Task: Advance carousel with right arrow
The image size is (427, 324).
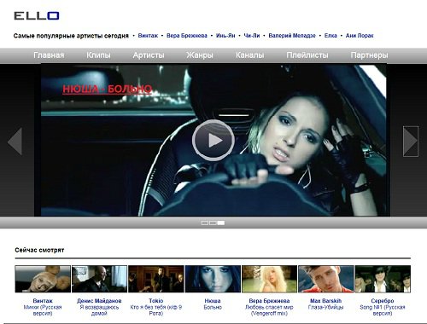Action: (x=411, y=142)
